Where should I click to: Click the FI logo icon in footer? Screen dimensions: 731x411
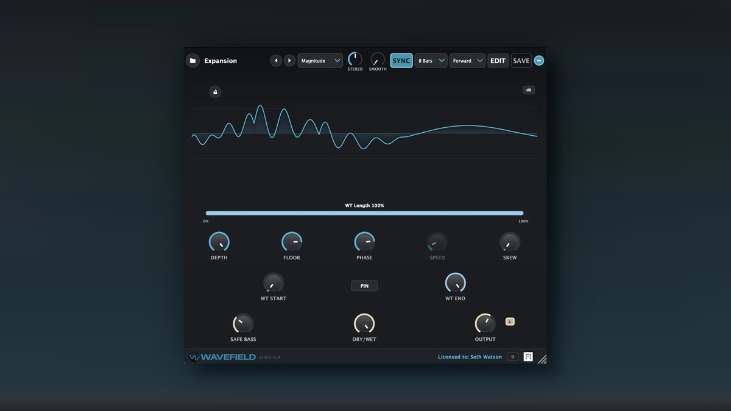(x=528, y=357)
